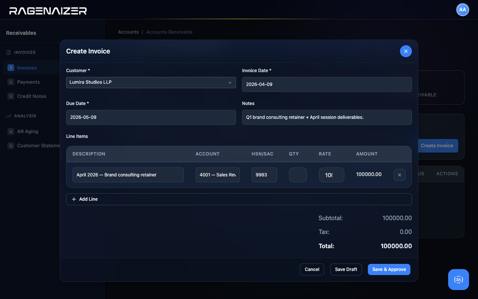Image resolution: width=478 pixels, height=299 pixels.
Task: Click the RATE column header
Action: tap(325, 154)
